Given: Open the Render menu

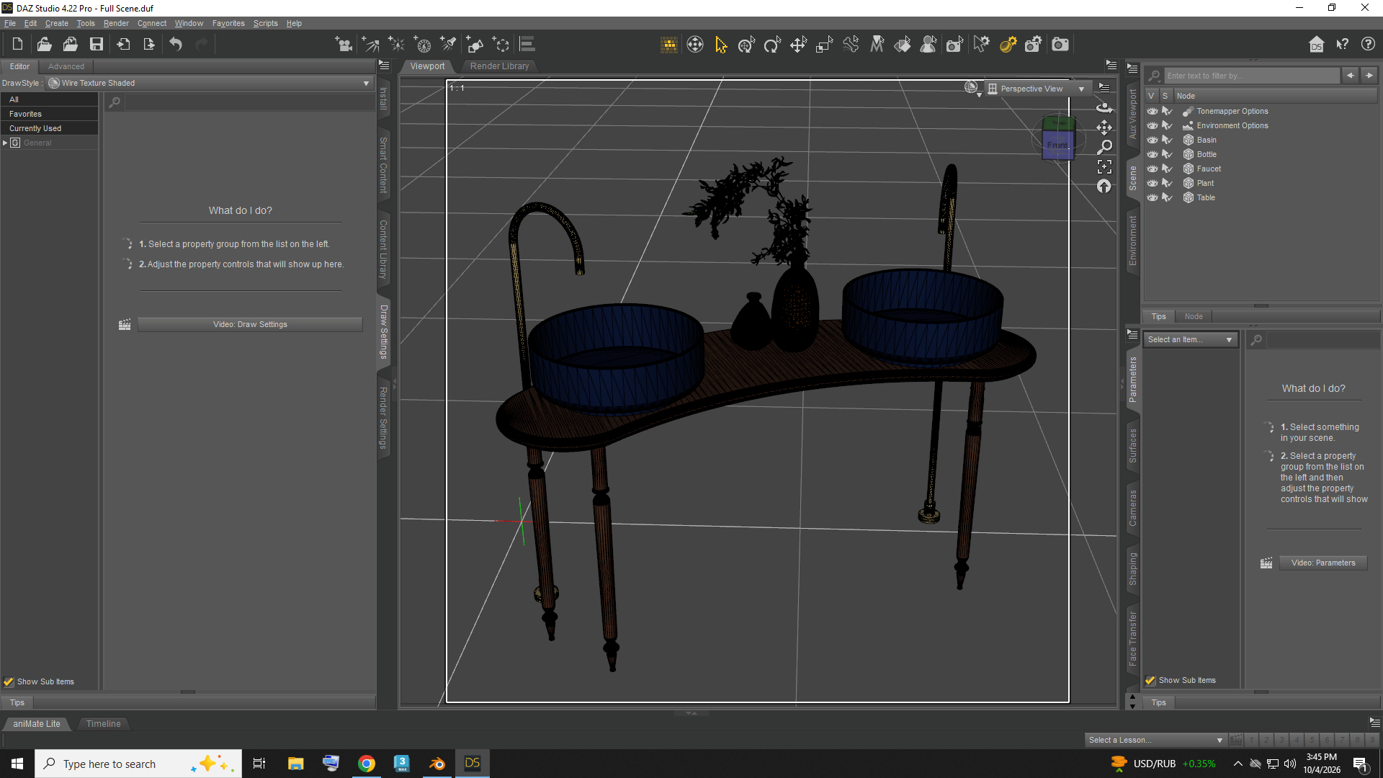Looking at the screenshot, I should 116,23.
